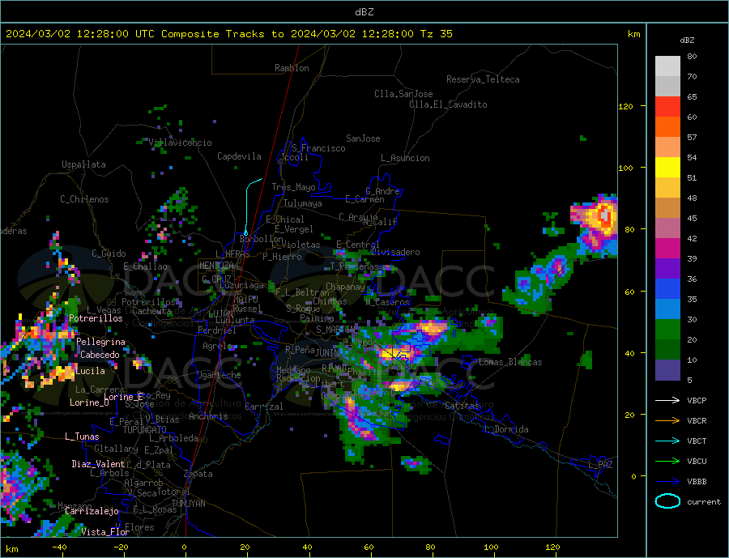Viewport: 729px width, 558px height.
Task: Click the 'Villavicencio' place label
Action: 181,143
